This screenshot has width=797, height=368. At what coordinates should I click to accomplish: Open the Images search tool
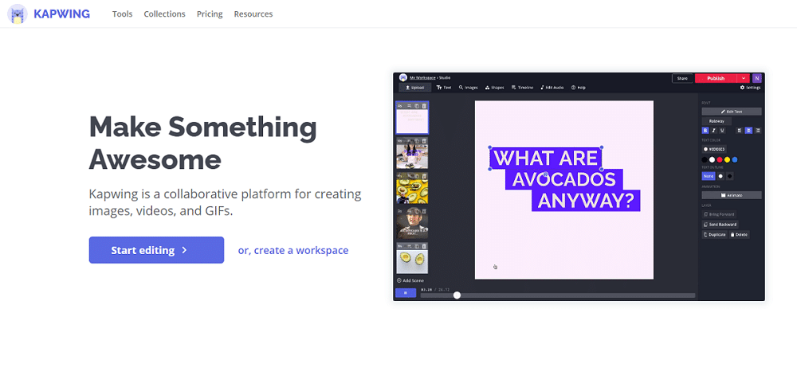pos(468,88)
